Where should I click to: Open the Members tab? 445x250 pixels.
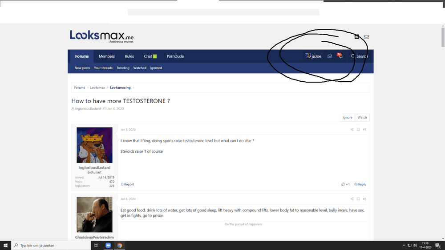pos(107,56)
